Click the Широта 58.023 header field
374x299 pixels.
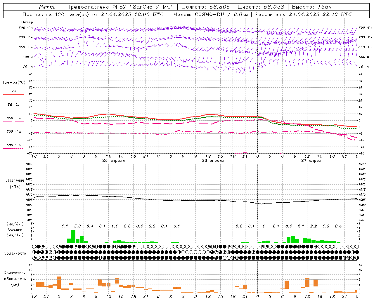point(261,7)
